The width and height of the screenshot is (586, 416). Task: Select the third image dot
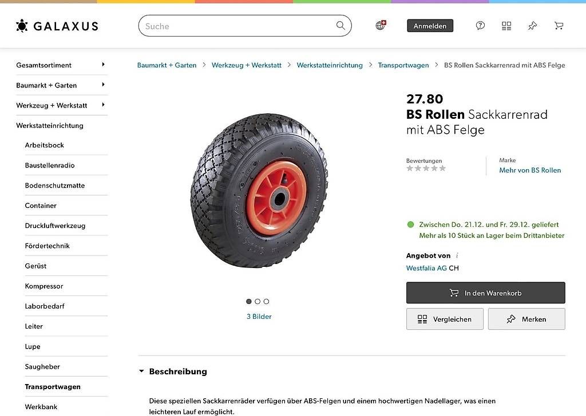coord(266,301)
